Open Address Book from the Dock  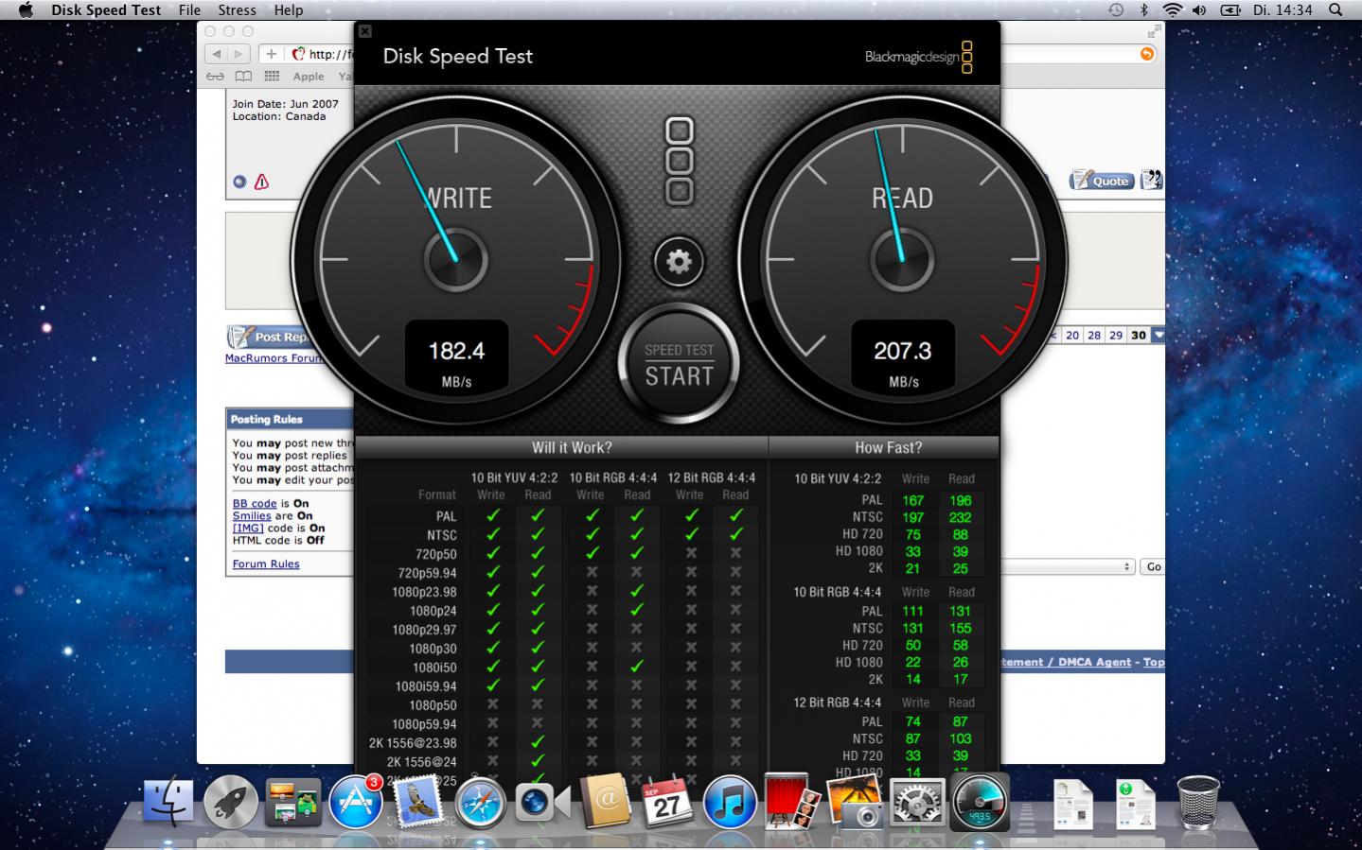(606, 803)
